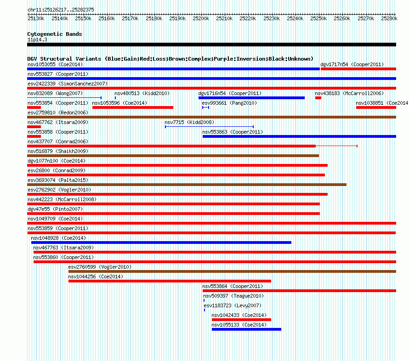The width and height of the screenshot is (409, 361).
Task: Click the esv993661 (Pang2010) label
Action: [x=229, y=103]
